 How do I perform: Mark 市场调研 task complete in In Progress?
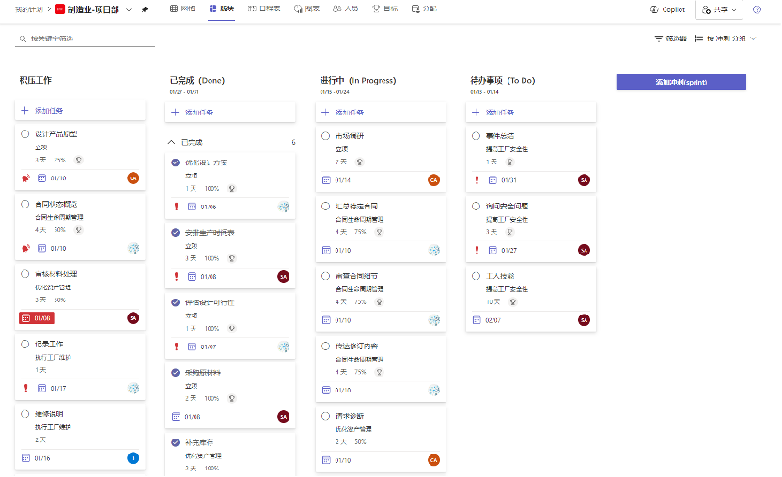tap(326, 136)
